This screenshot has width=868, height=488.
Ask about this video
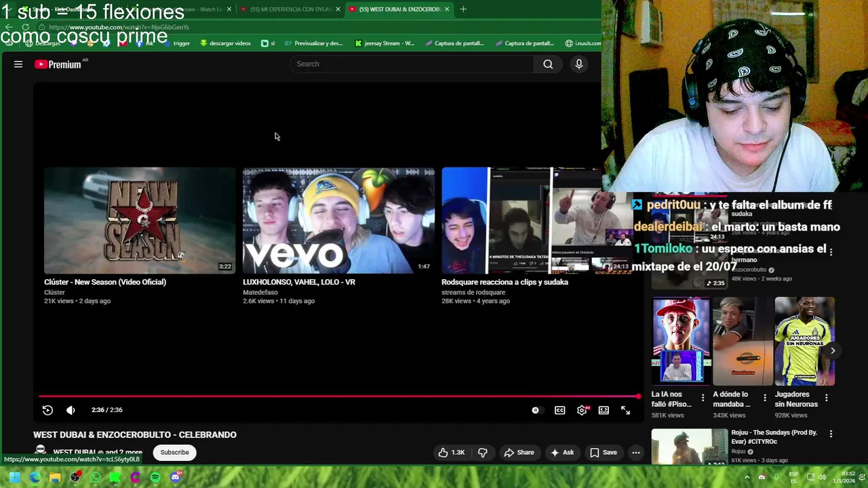click(562, 453)
